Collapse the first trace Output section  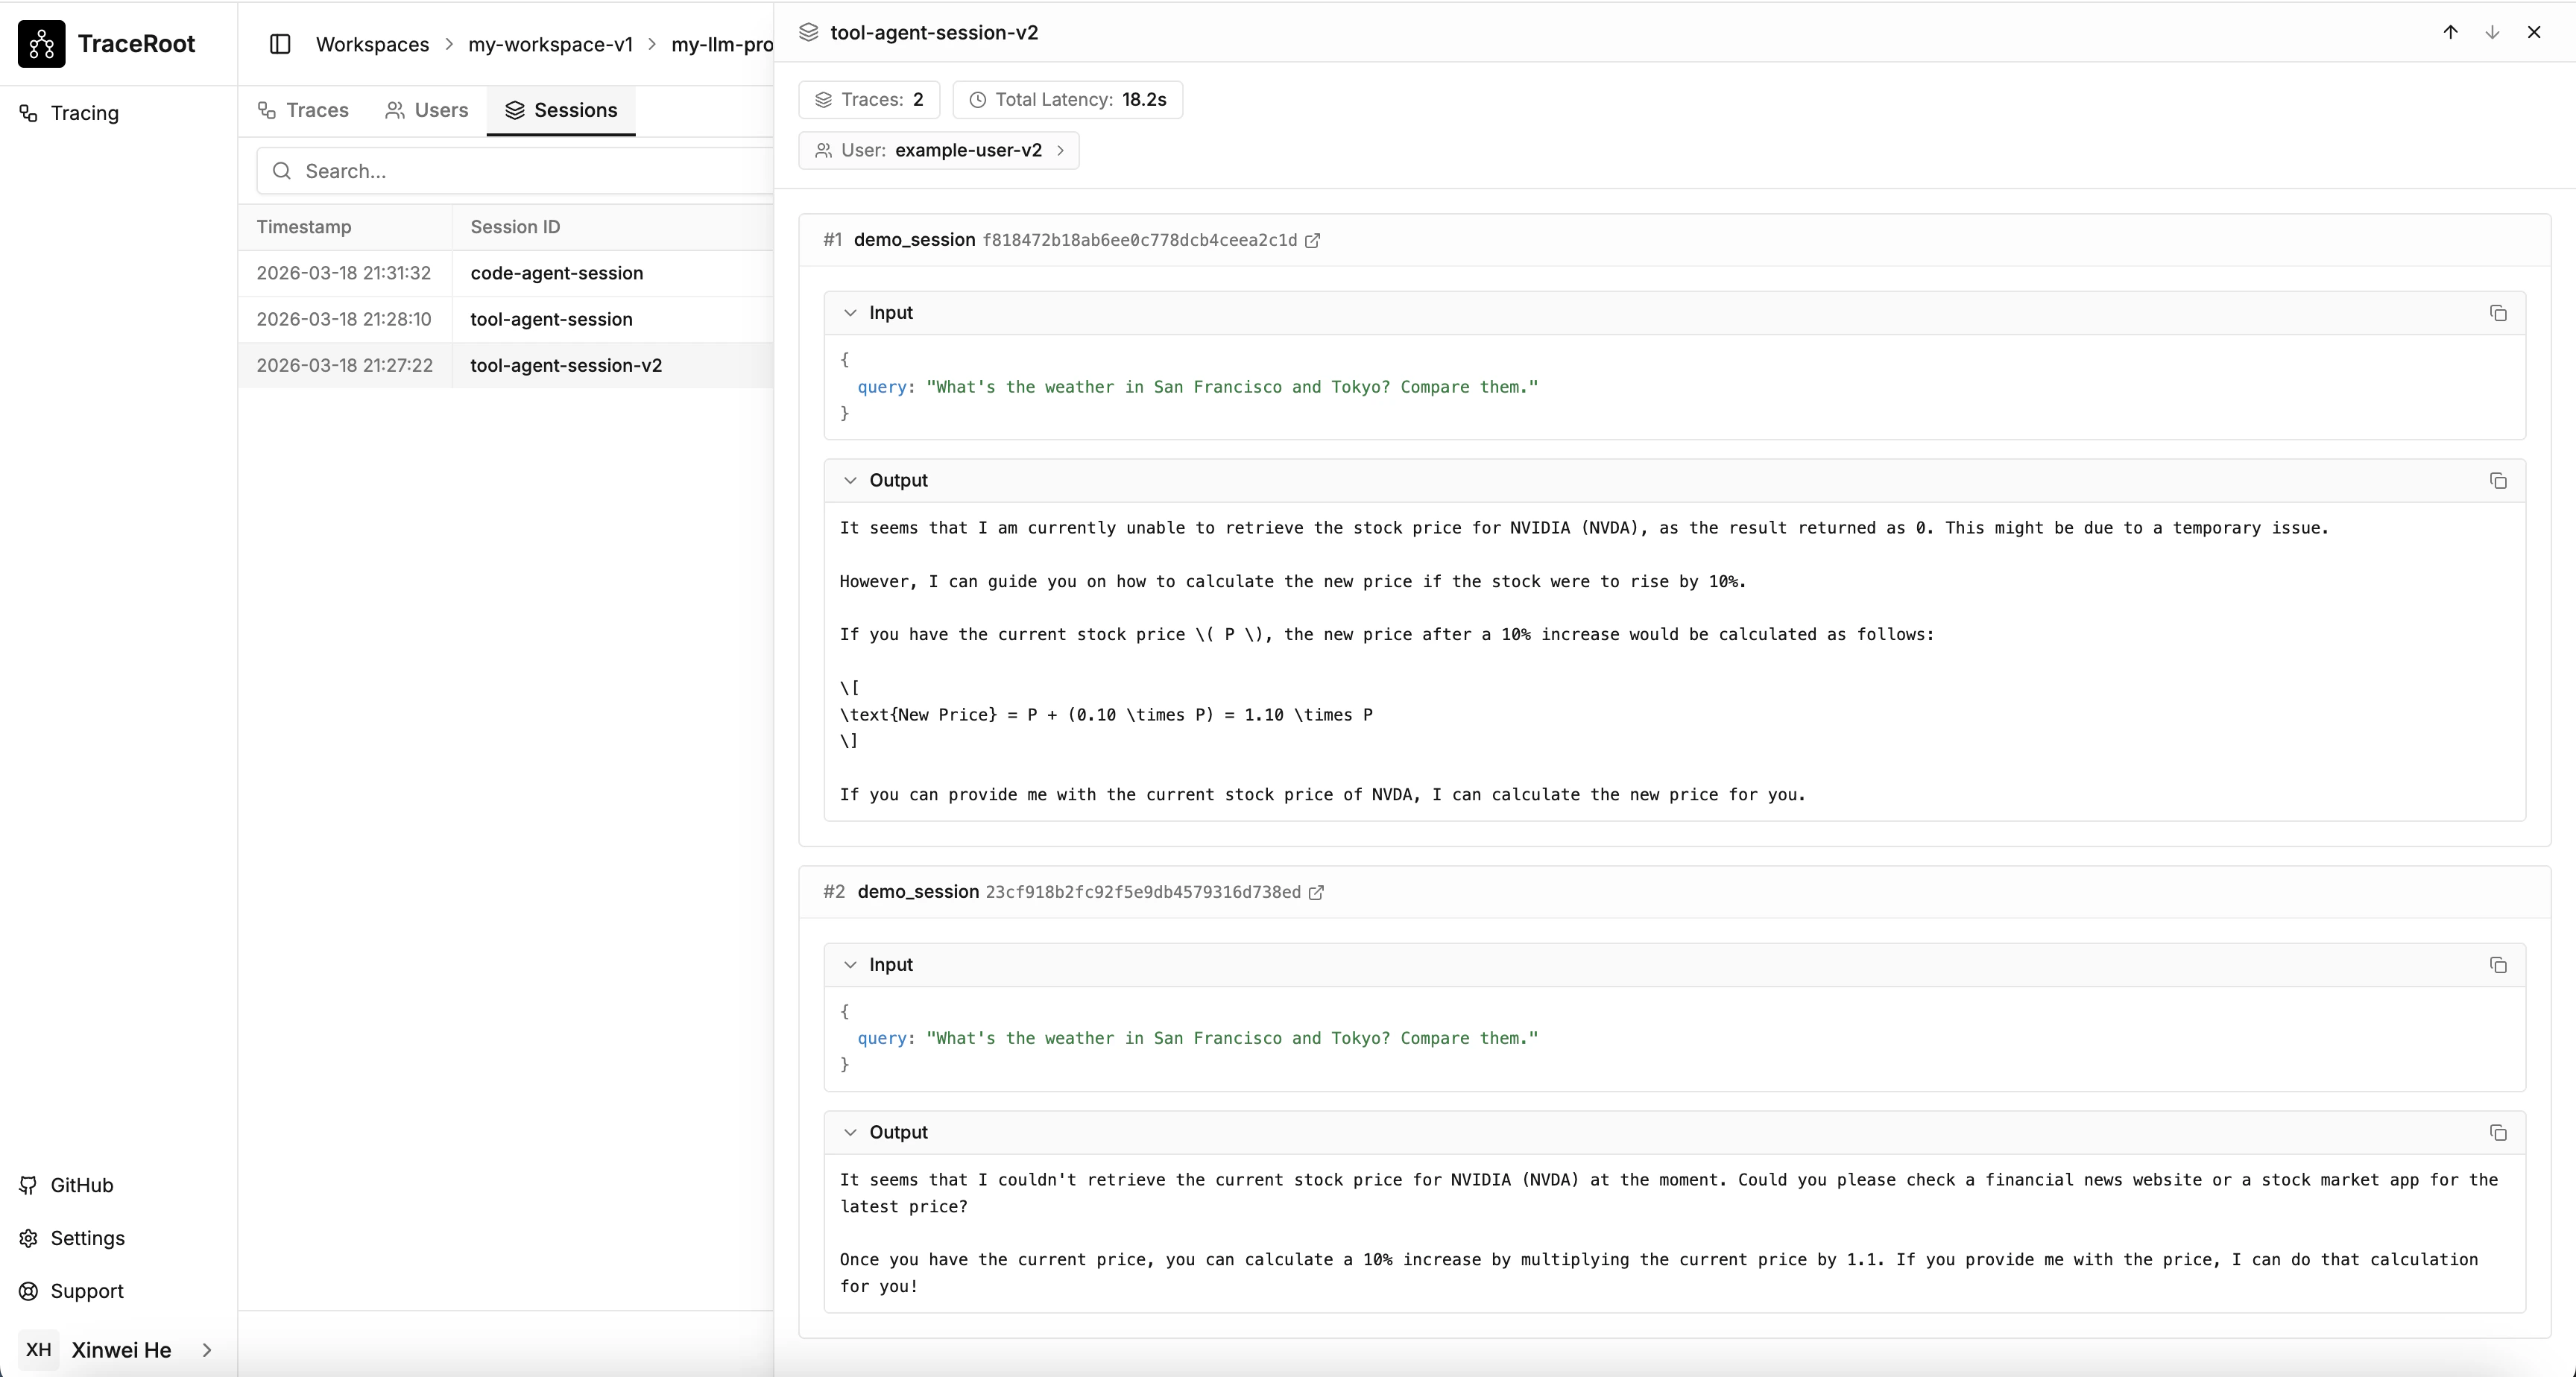point(850,481)
